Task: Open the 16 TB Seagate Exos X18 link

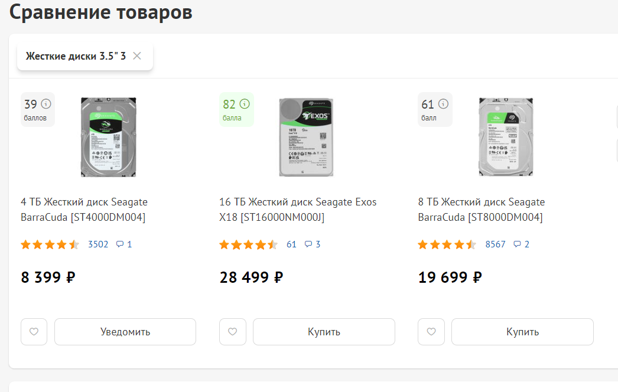Action: pyautogui.click(x=298, y=210)
